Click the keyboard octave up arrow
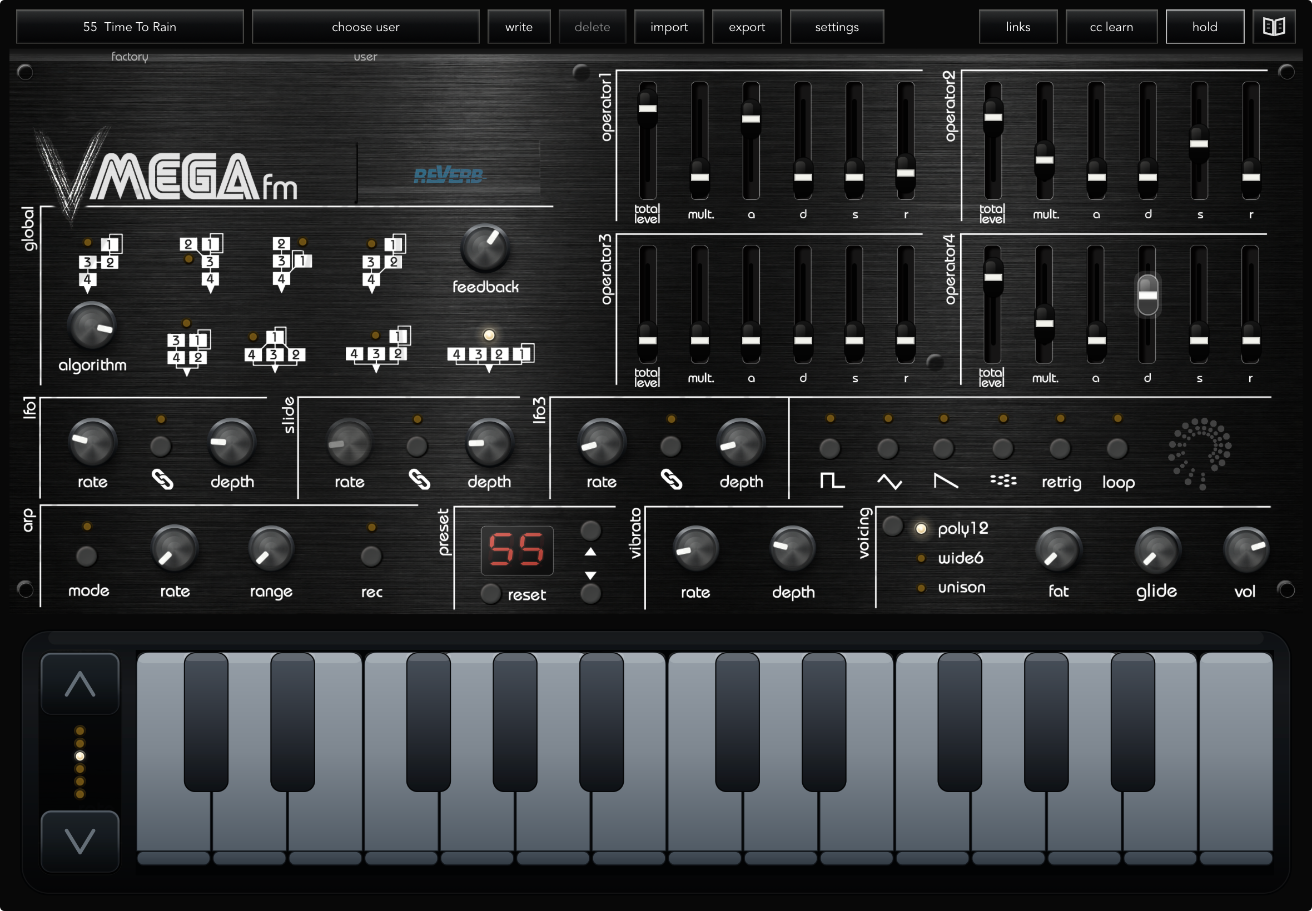The width and height of the screenshot is (1312, 911). click(80, 683)
